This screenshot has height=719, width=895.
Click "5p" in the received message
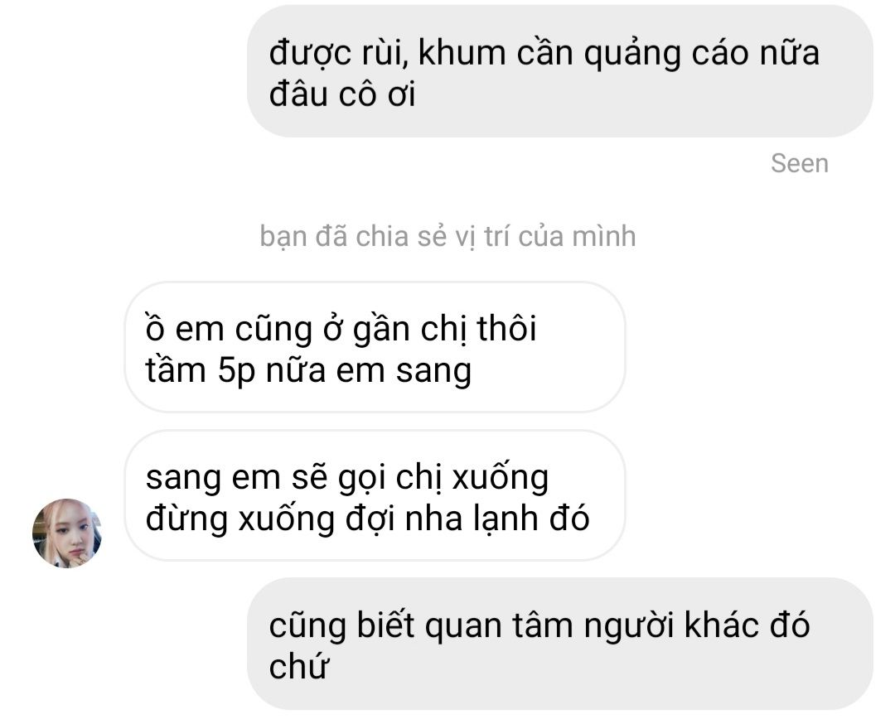235,371
